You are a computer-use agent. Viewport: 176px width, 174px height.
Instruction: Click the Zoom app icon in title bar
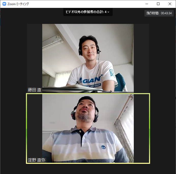click(x=4, y=4)
